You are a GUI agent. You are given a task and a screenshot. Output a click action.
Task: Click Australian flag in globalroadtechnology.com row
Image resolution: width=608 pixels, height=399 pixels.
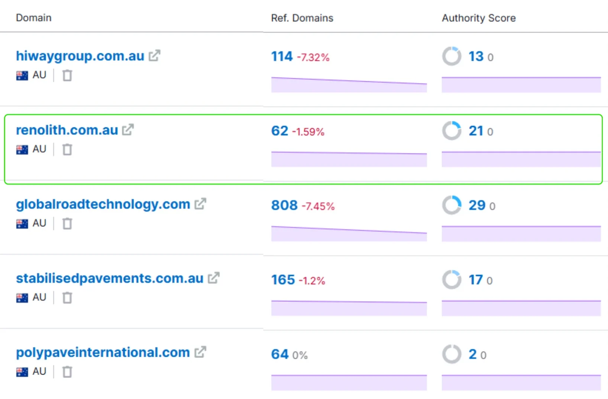point(22,224)
